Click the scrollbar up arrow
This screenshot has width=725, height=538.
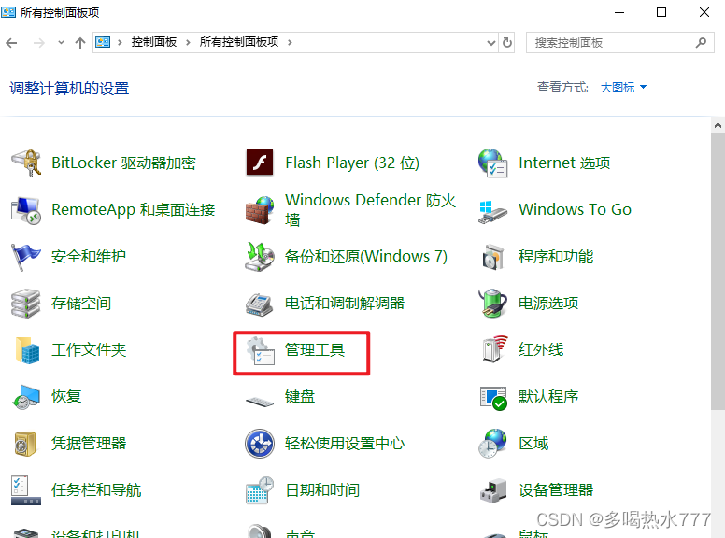click(x=718, y=125)
